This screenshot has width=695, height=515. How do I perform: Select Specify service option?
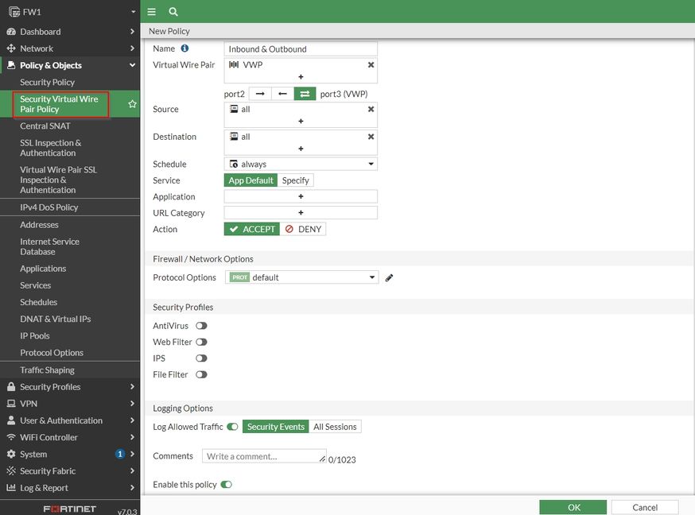pyautogui.click(x=295, y=180)
